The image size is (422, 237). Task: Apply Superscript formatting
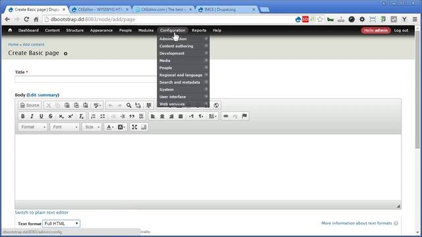pyautogui.click(x=71, y=117)
